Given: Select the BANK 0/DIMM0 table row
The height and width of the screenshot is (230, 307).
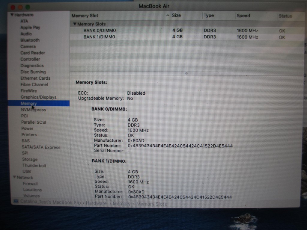Looking at the screenshot, I should tap(187, 31).
